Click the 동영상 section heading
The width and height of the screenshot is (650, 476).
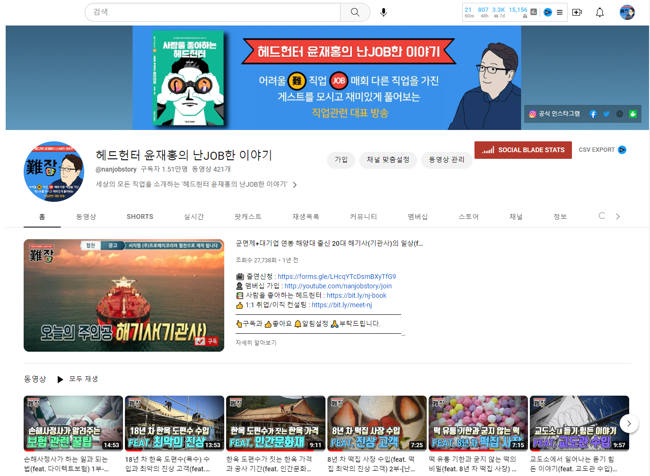(35, 379)
